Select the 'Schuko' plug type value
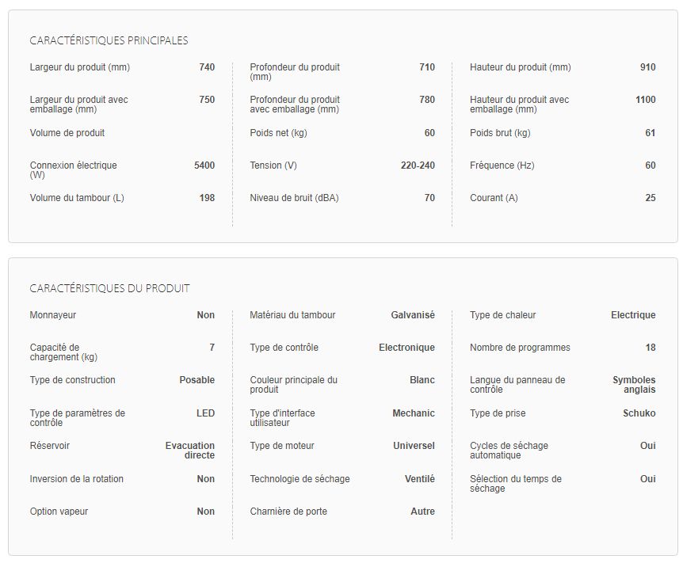Image resolution: width=683 pixels, height=563 pixels. coord(639,413)
